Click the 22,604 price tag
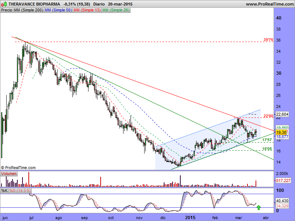The image size is (295, 221). coord(282,114)
